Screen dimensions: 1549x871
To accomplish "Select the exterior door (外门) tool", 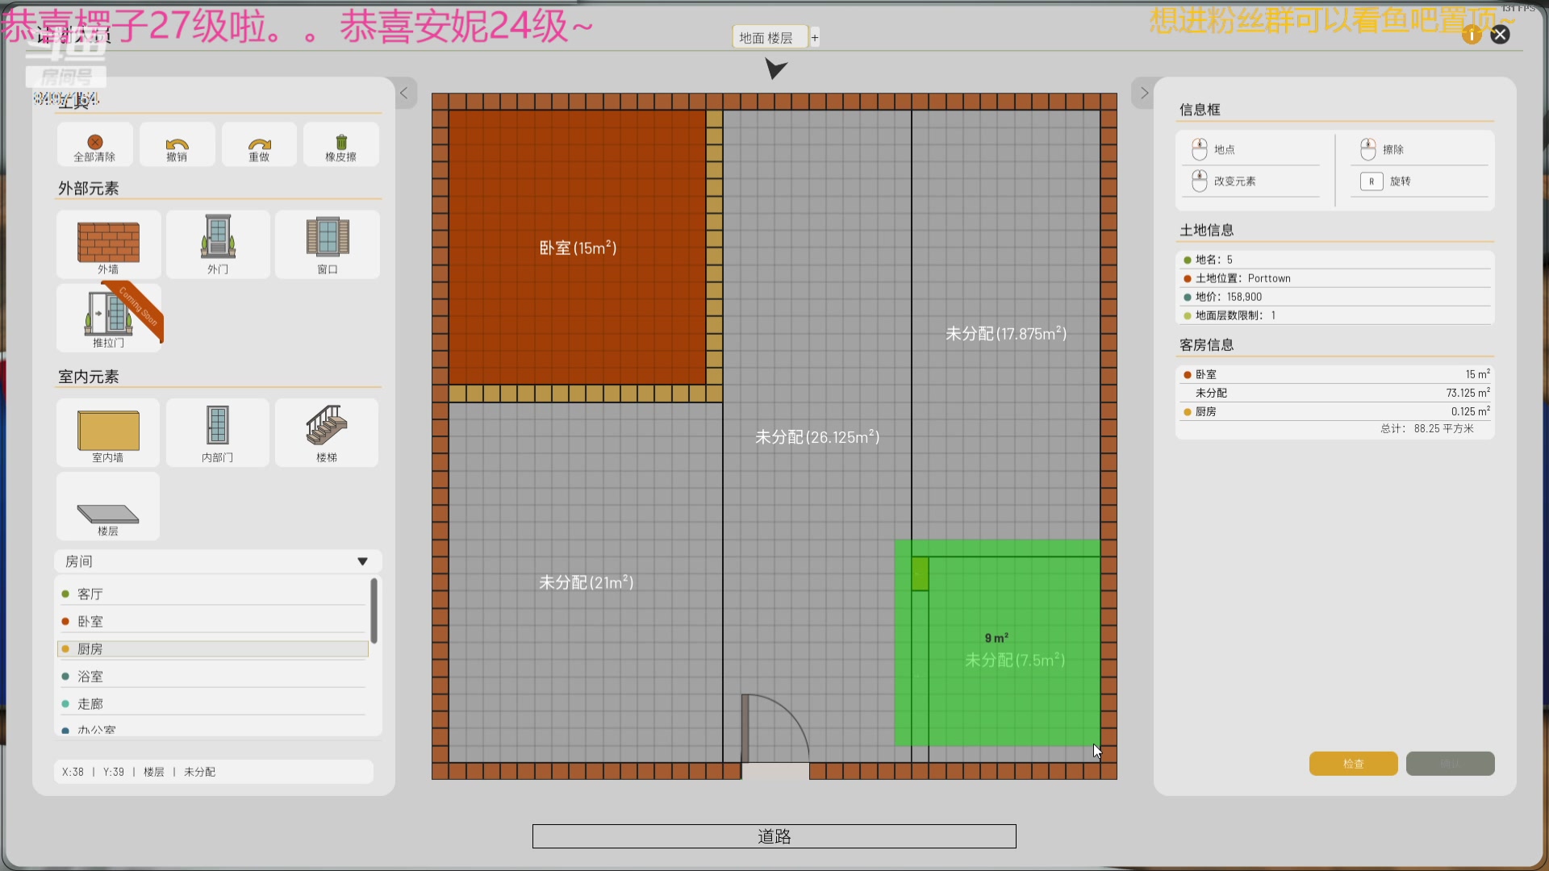I will click(218, 237).
